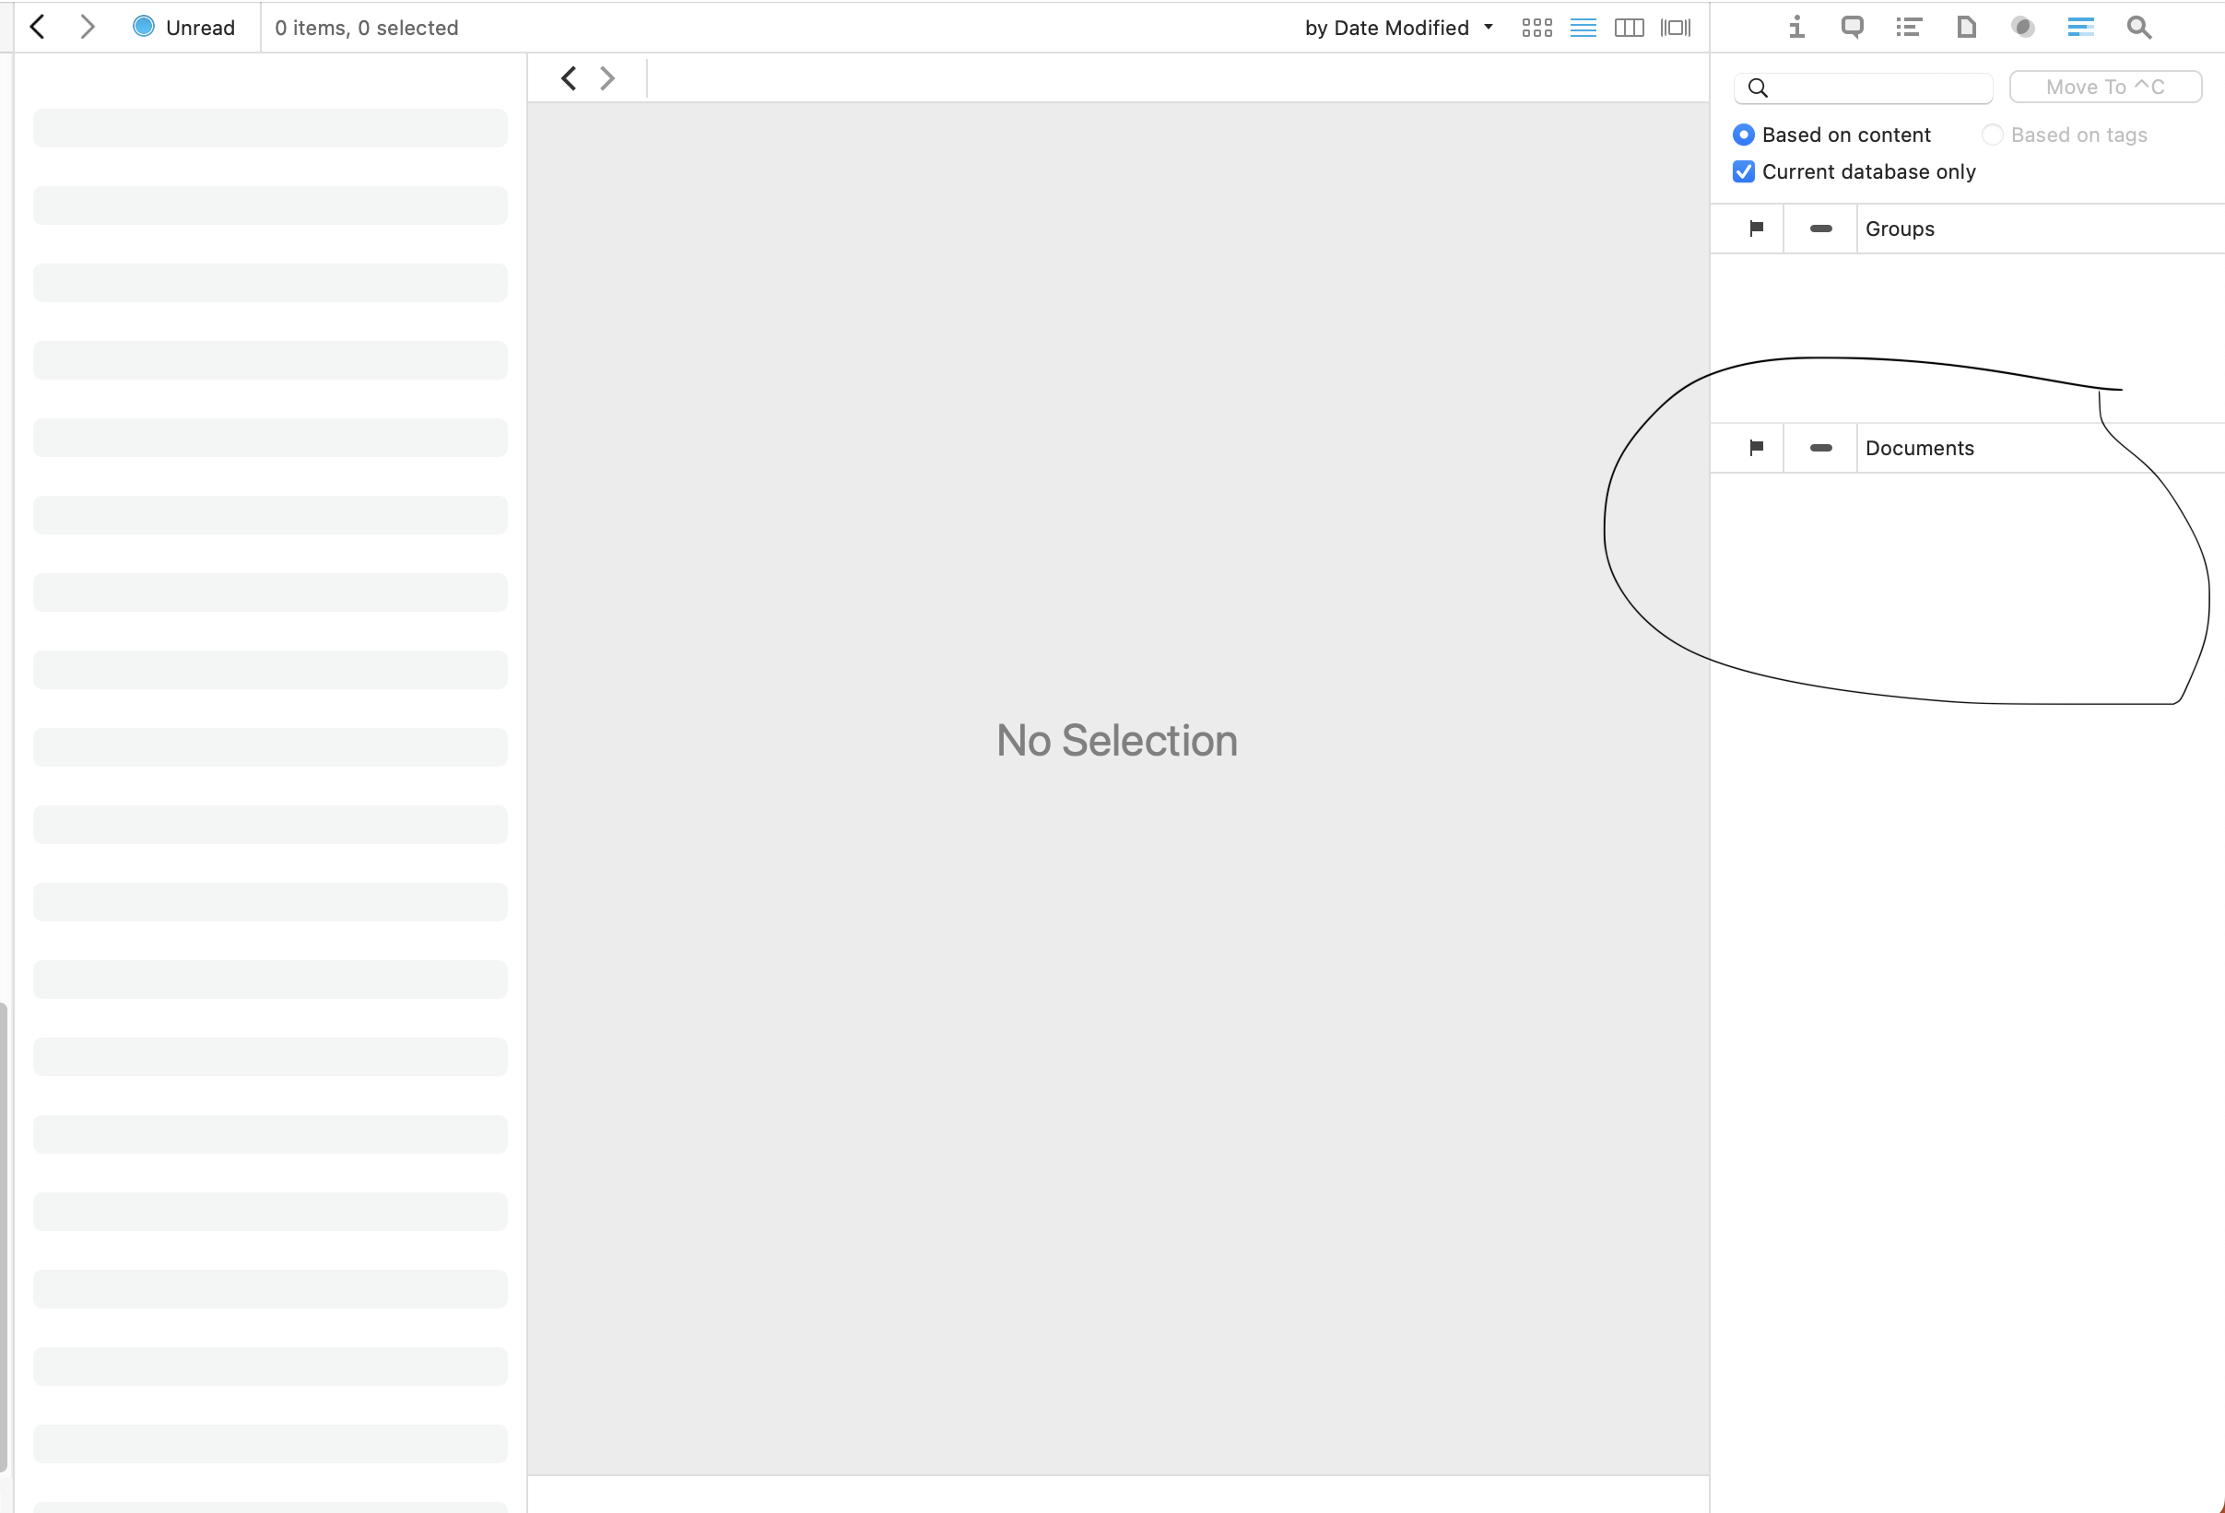Click the Documents section header
This screenshot has height=1513, width=2225.
[1919, 447]
